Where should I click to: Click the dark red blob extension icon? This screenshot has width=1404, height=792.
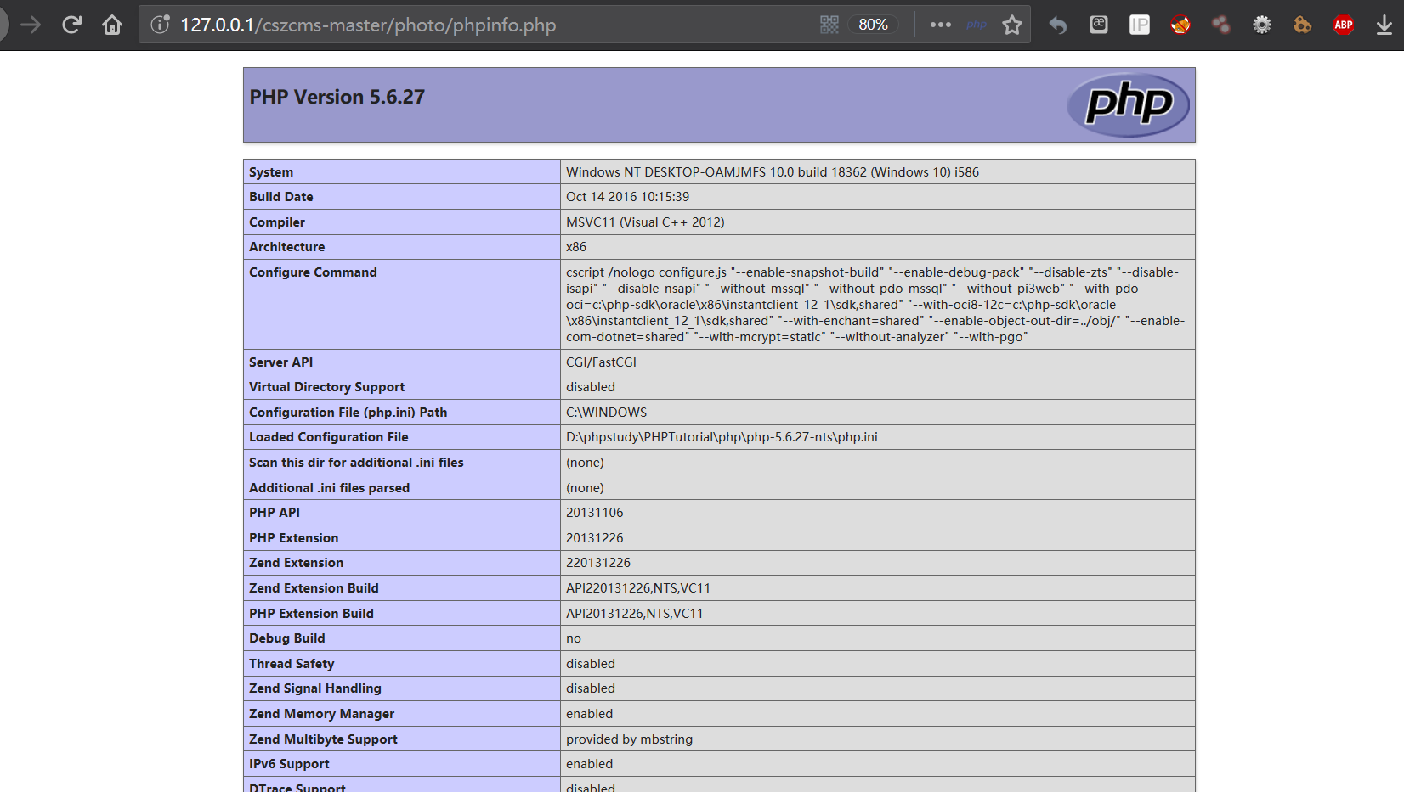point(1221,25)
